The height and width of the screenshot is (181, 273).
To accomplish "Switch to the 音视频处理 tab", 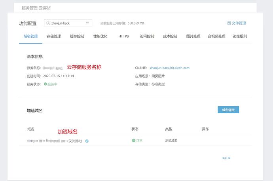I will 216,36.
